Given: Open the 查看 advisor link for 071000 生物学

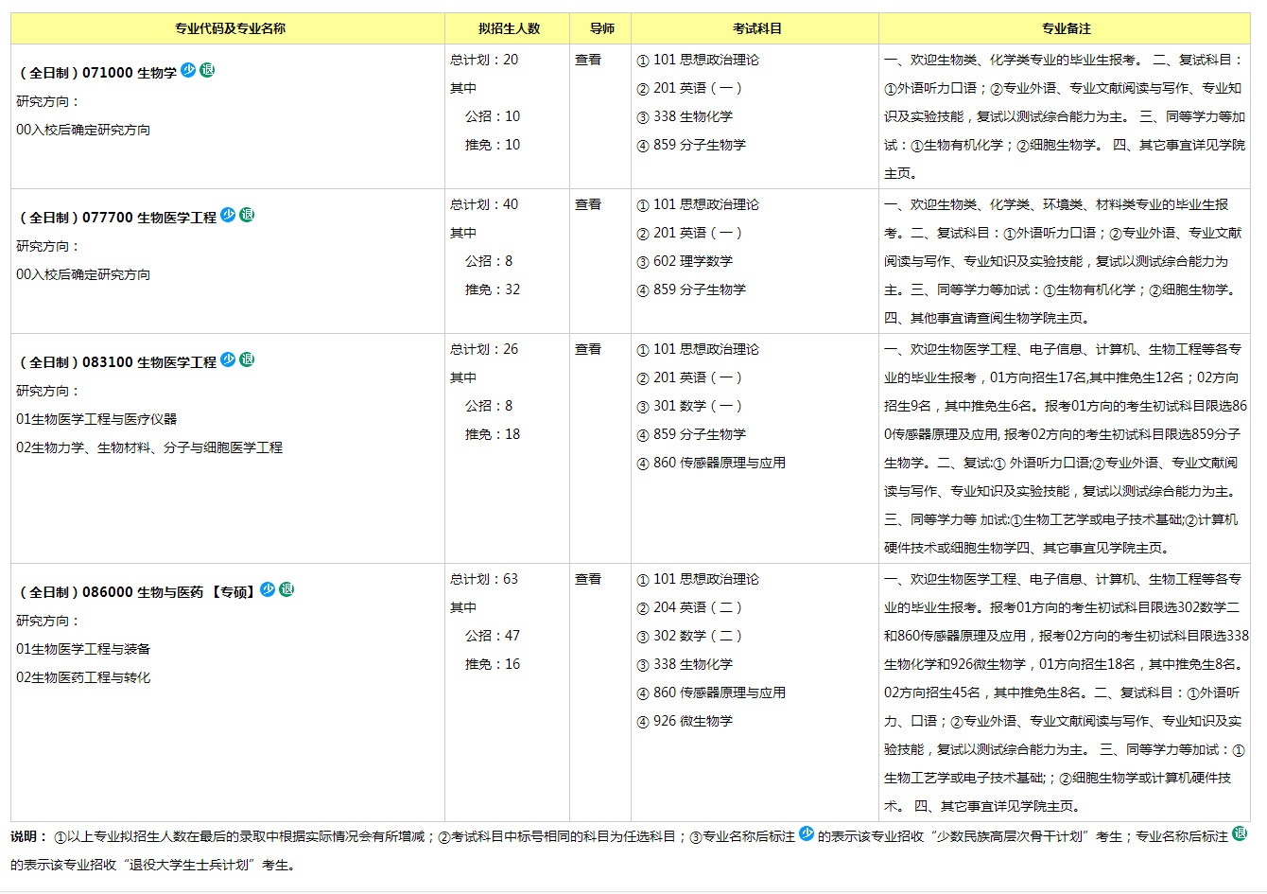Looking at the screenshot, I should [x=588, y=60].
